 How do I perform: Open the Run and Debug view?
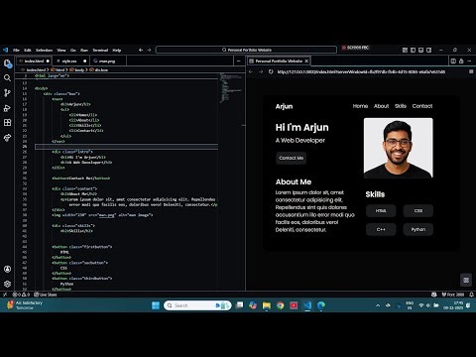pyautogui.click(x=7, y=108)
